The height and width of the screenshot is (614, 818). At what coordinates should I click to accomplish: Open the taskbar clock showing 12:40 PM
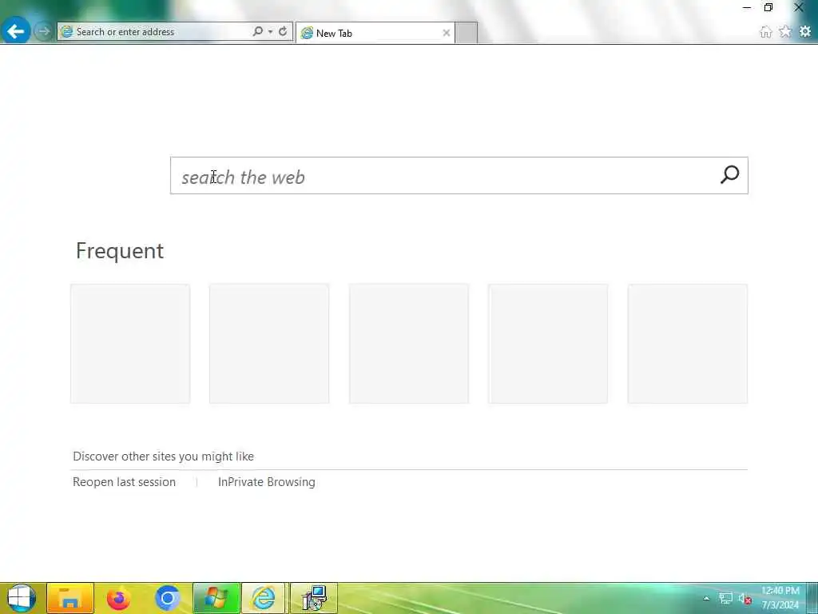click(780, 598)
